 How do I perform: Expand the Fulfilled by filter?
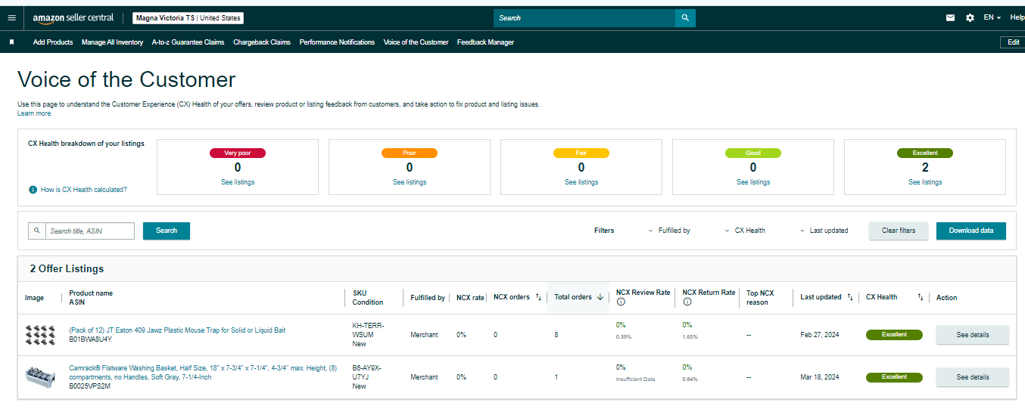(x=669, y=231)
